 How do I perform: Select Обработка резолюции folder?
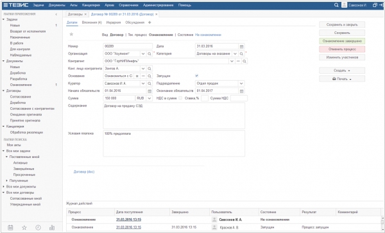click(x=26, y=132)
